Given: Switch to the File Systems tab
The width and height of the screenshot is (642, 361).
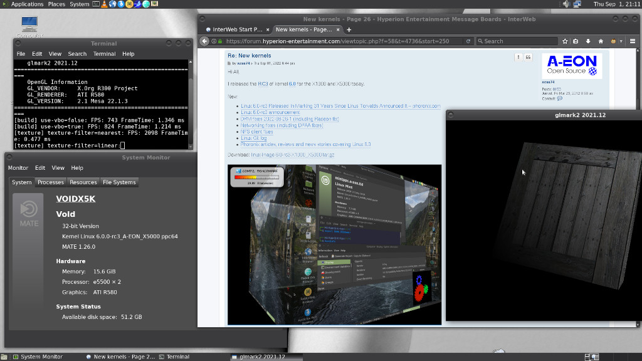Looking at the screenshot, I should coord(119,182).
